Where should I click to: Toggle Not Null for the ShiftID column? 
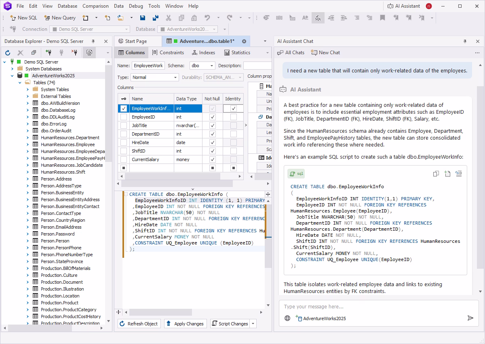pyautogui.click(x=213, y=151)
